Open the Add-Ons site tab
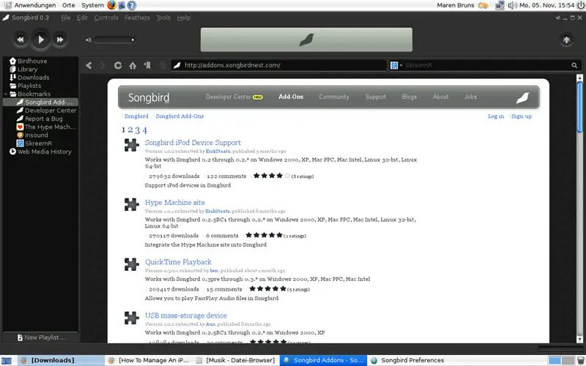The height and width of the screenshot is (366, 586). point(291,97)
